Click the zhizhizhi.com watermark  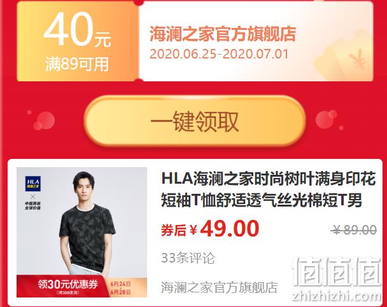[336, 296]
